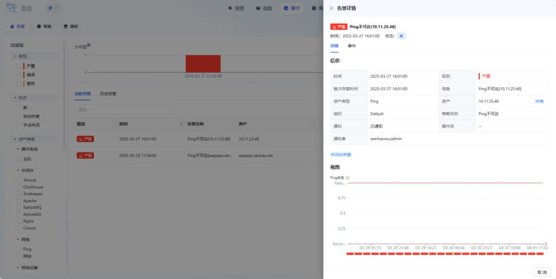
Task: Check the 自动恢复 status filter
Action: 18,116
